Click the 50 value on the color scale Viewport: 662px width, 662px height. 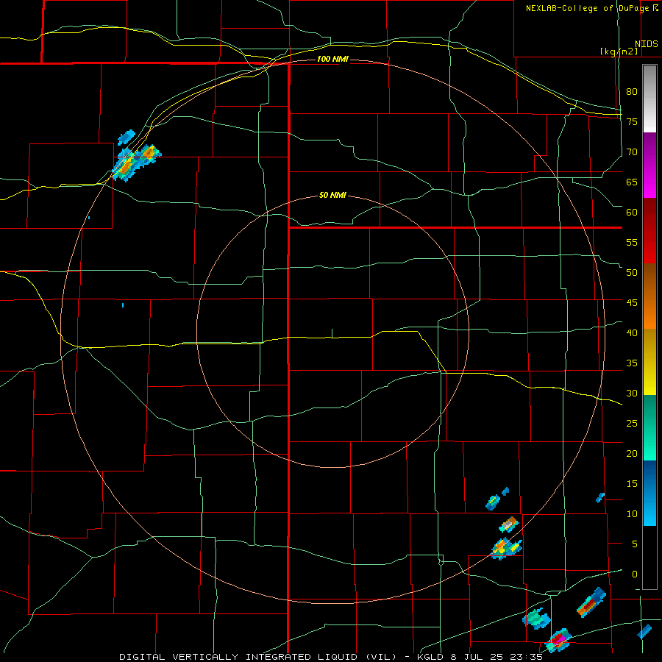(x=632, y=273)
